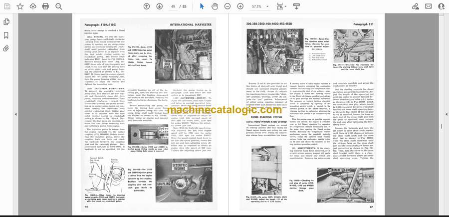Click the bracket, lever and shaft photo
The width and height of the screenshot is (449, 217).
coord(345,185)
